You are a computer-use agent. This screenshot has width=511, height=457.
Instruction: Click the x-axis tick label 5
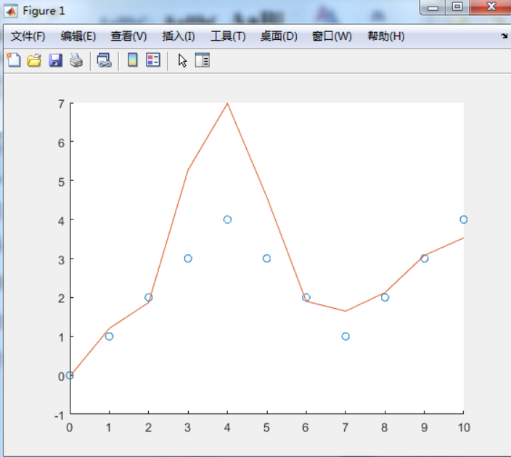pos(266,428)
